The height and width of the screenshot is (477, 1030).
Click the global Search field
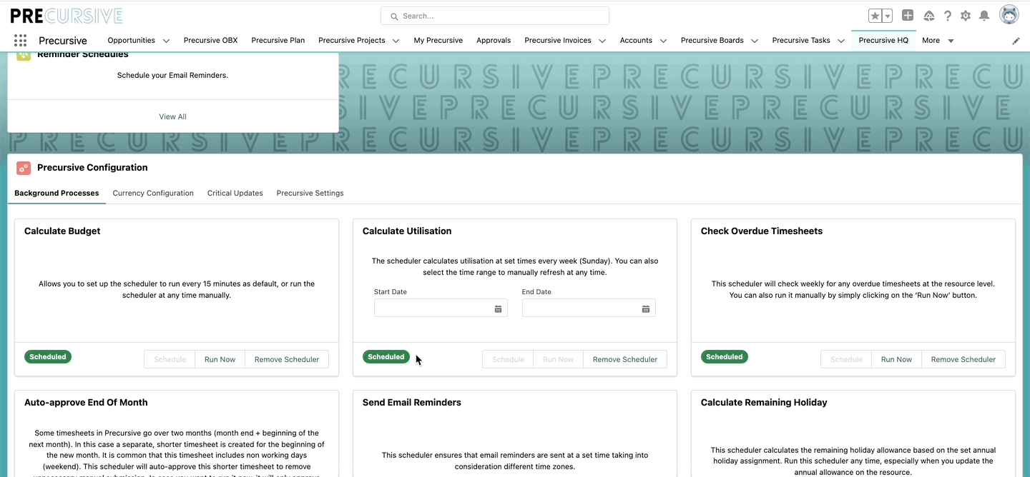pyautogui.click(x=495, y=16)
